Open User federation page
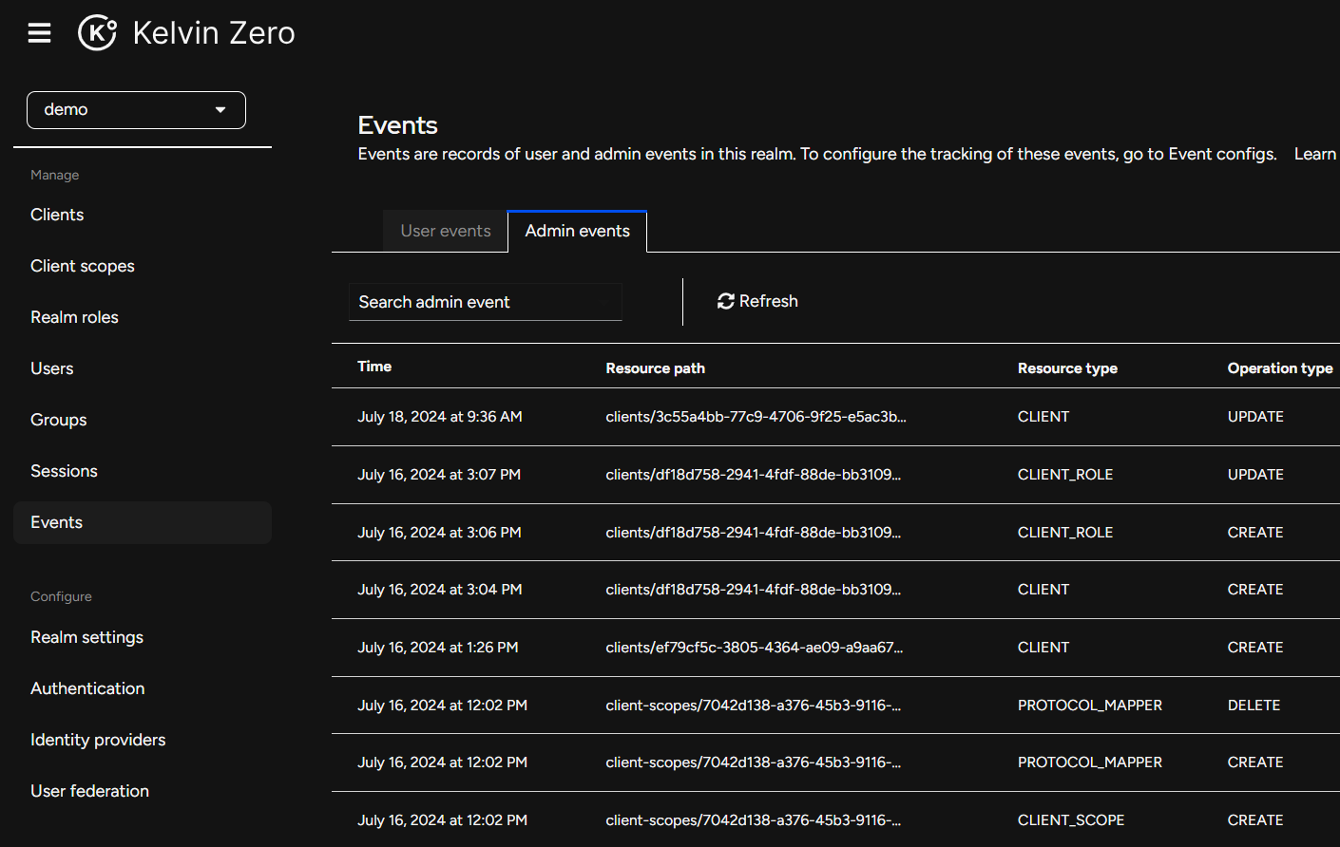Image resolution: width=1340 pixels, height=847 pixels. click(89, 791)
